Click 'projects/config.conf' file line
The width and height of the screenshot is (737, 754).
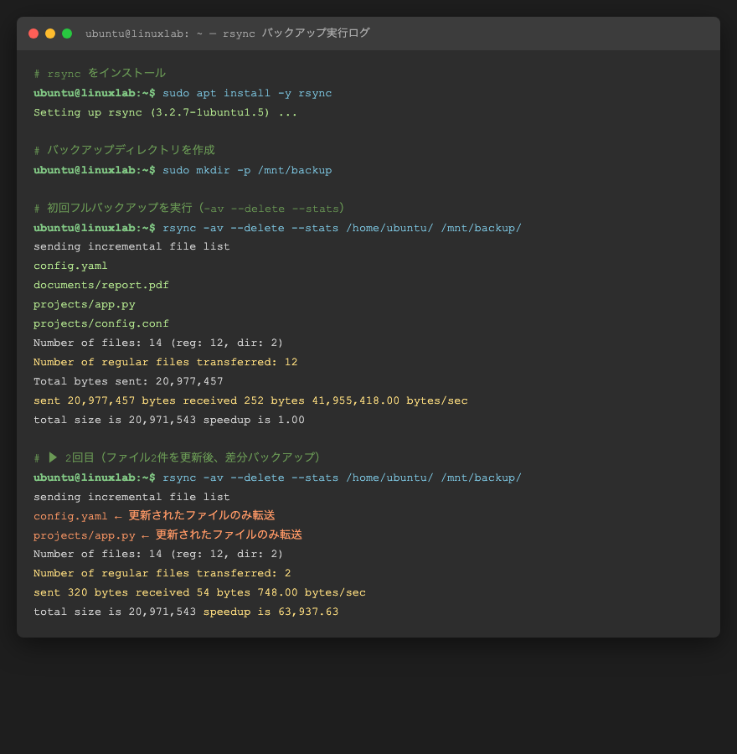tap(101, 323)
